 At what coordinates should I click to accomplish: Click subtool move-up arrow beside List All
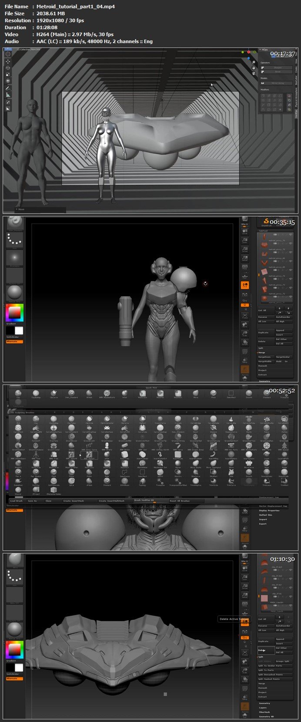(x=279, y=308)
